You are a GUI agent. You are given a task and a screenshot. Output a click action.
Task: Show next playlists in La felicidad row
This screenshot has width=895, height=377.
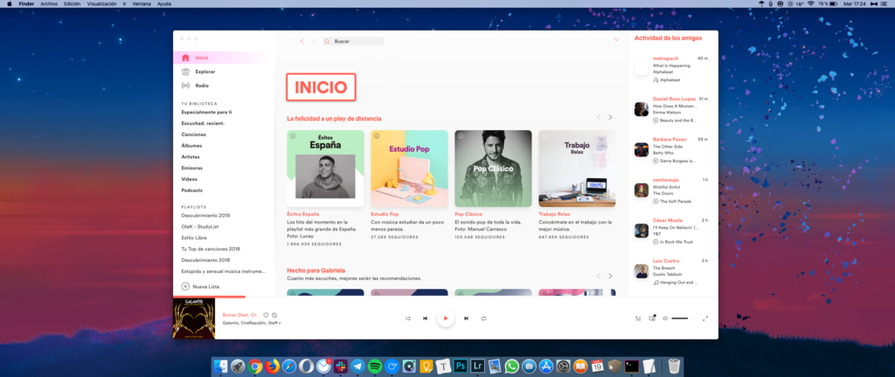point(610,117)
